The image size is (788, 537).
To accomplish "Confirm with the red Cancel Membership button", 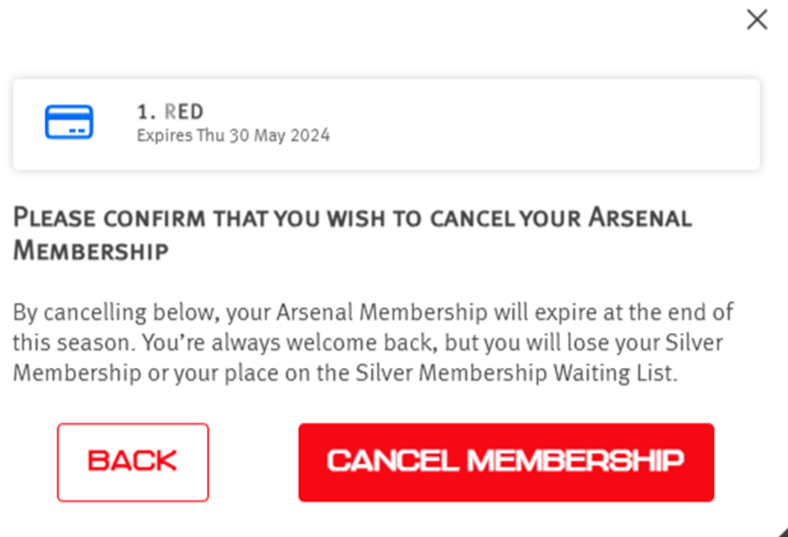I will click(x=506, y=462).
